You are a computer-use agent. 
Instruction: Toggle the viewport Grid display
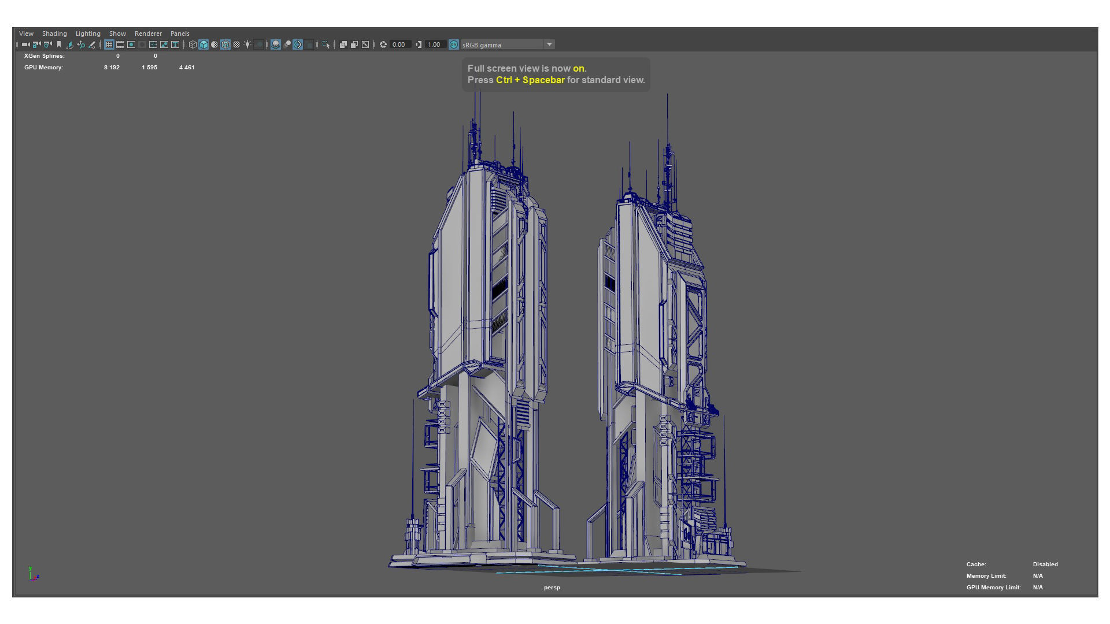[109, 44]
